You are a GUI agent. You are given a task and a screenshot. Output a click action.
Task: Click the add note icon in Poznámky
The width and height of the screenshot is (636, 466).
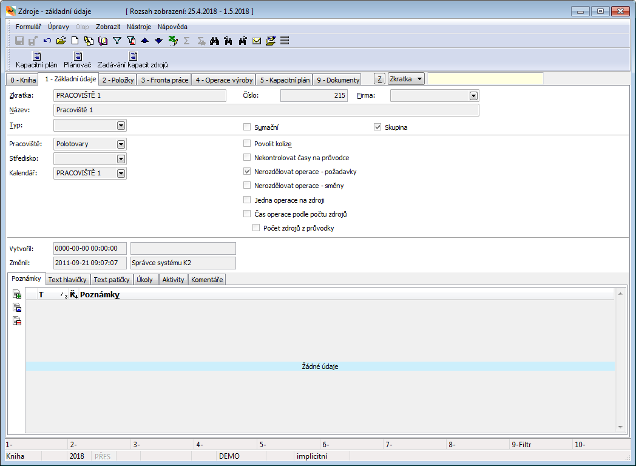pos(18,294)
